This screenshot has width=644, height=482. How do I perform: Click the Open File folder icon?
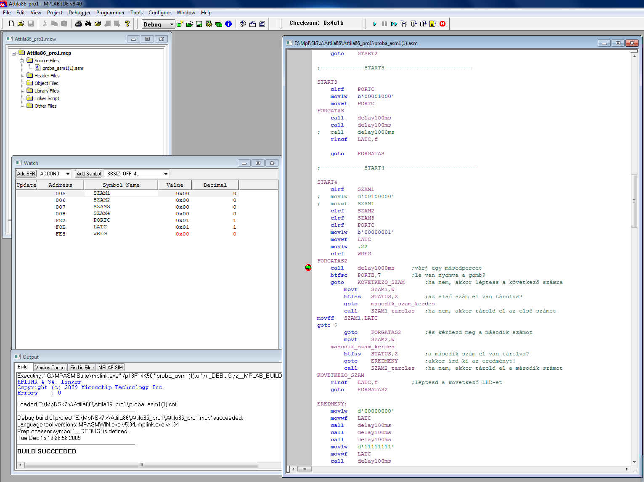21,24
